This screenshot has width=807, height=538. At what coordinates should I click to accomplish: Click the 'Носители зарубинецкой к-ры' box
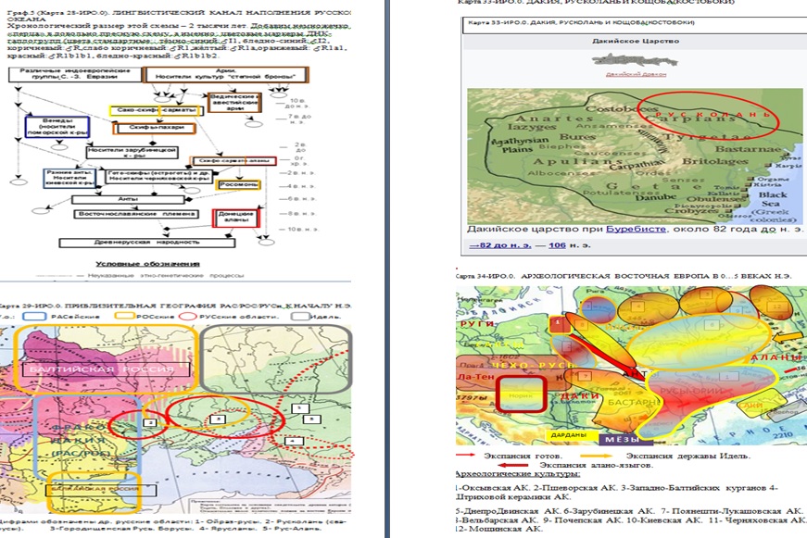pyautogui.click(x=132, y=152)
